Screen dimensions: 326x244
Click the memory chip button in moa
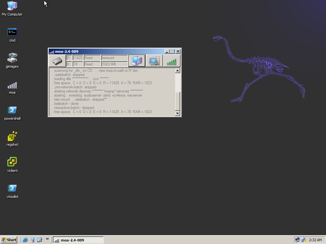(x=57, y=61)
